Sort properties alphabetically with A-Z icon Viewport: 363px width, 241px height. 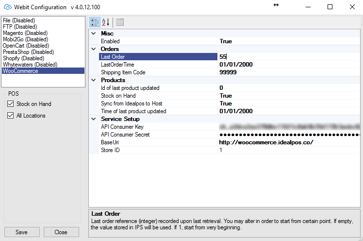(106, 22)
